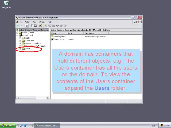This screenshot has width=171, height=128.
Task: Sort by the Name column header
Action: [59, 33]
